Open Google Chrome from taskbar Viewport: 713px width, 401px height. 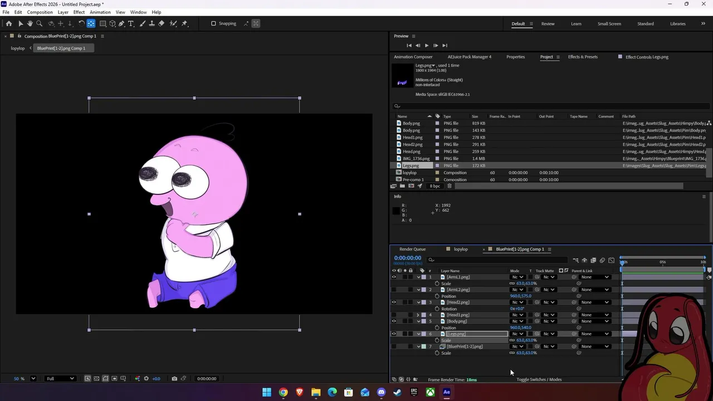(283, 392)
